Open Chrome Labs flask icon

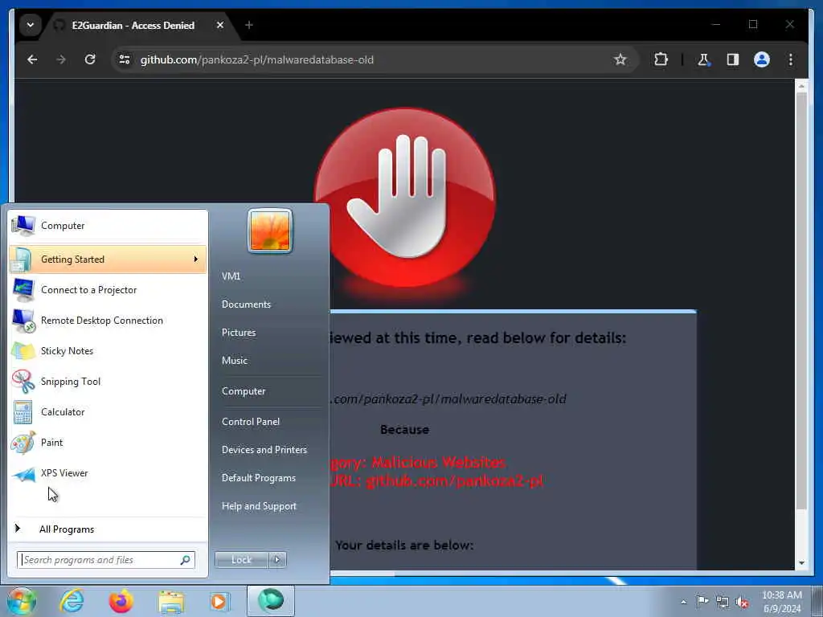click(x=703, y=59)
